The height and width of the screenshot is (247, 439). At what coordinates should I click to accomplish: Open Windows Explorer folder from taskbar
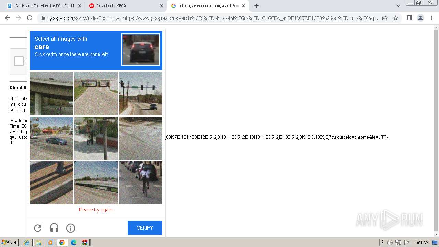tap(38, 243)
